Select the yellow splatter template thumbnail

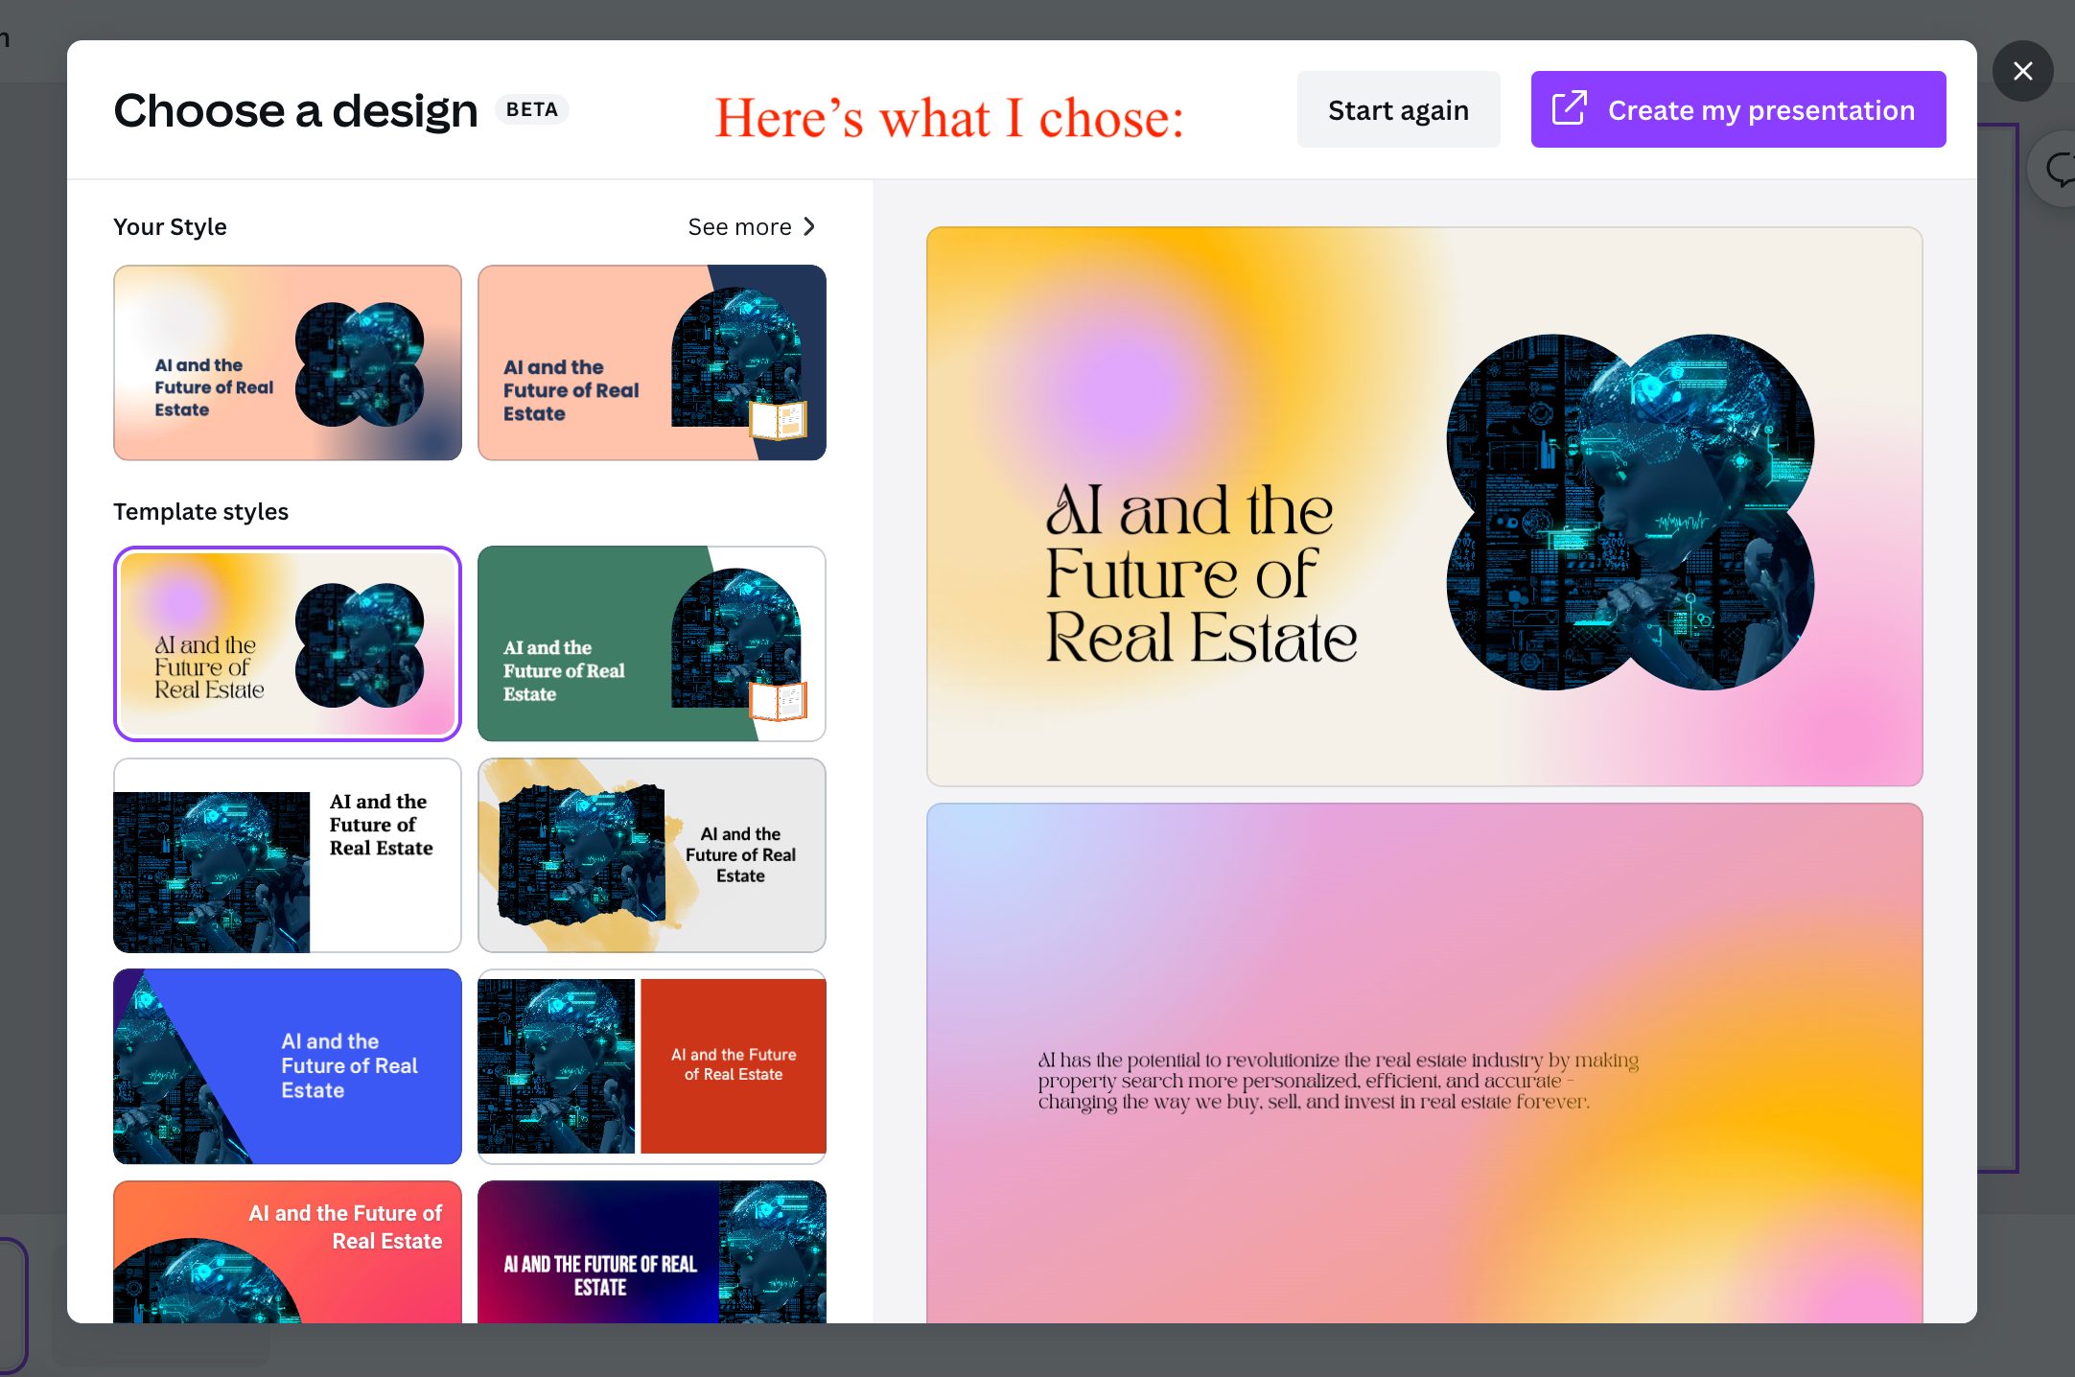[652, 854]
